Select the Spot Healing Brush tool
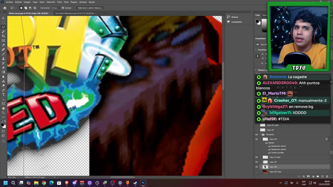 coord(3,50)
